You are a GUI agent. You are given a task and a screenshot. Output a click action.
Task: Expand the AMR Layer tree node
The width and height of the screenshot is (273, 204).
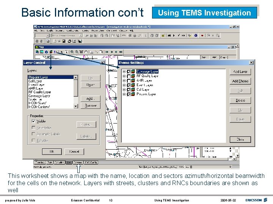coord(124,80)
